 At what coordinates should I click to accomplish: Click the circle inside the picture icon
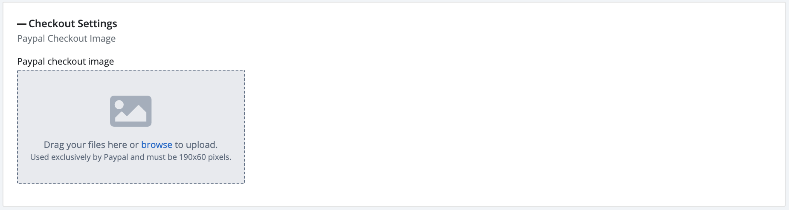119,105
